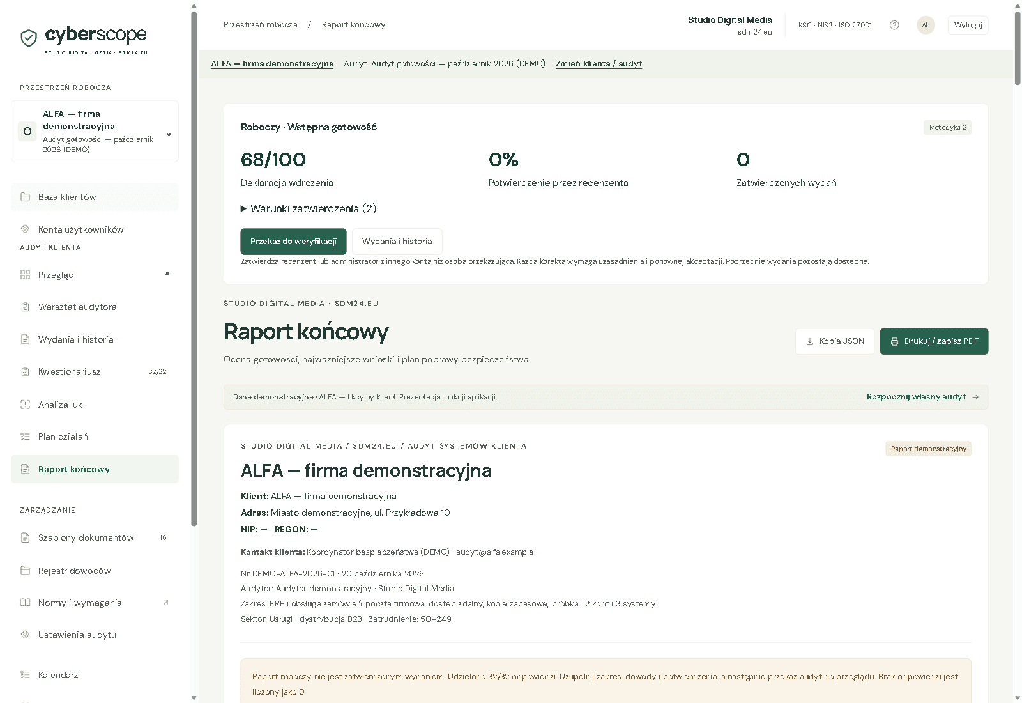Screen dimensions: 1022x703
Task: Click the Ustawienia audytu gear icon
Action: 26,635
